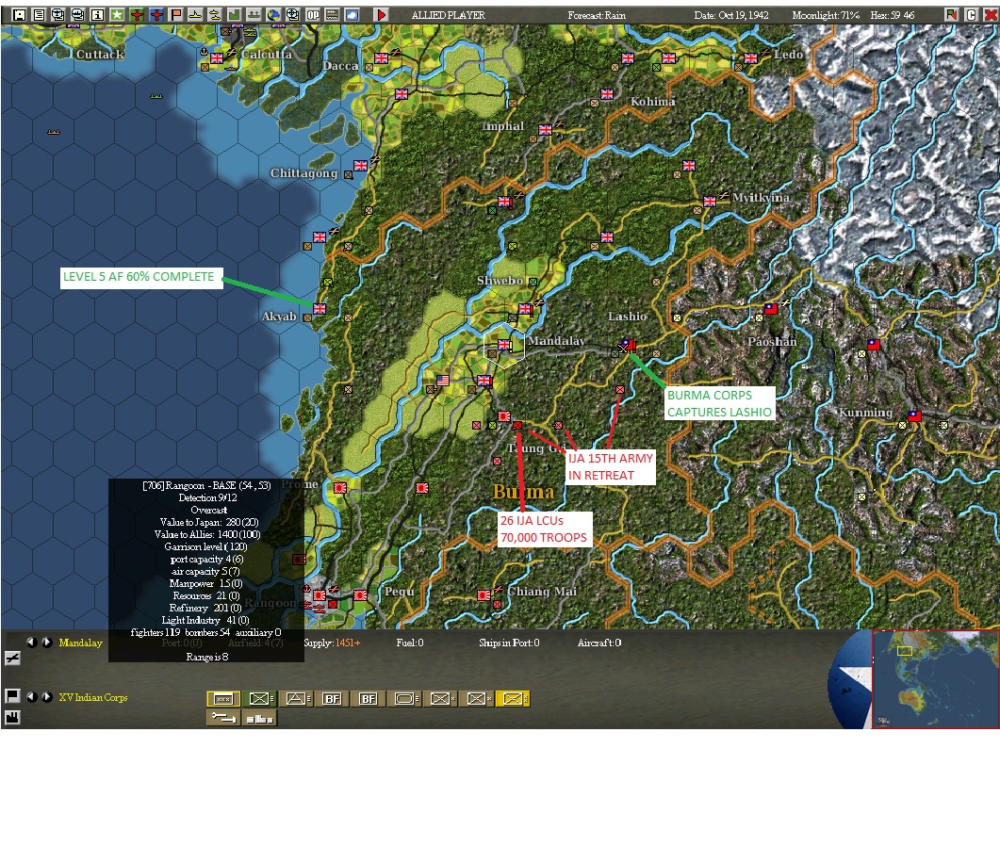Click the factory icon at bottom left
Screen dimensions: 1000x846
click(12, 717)
